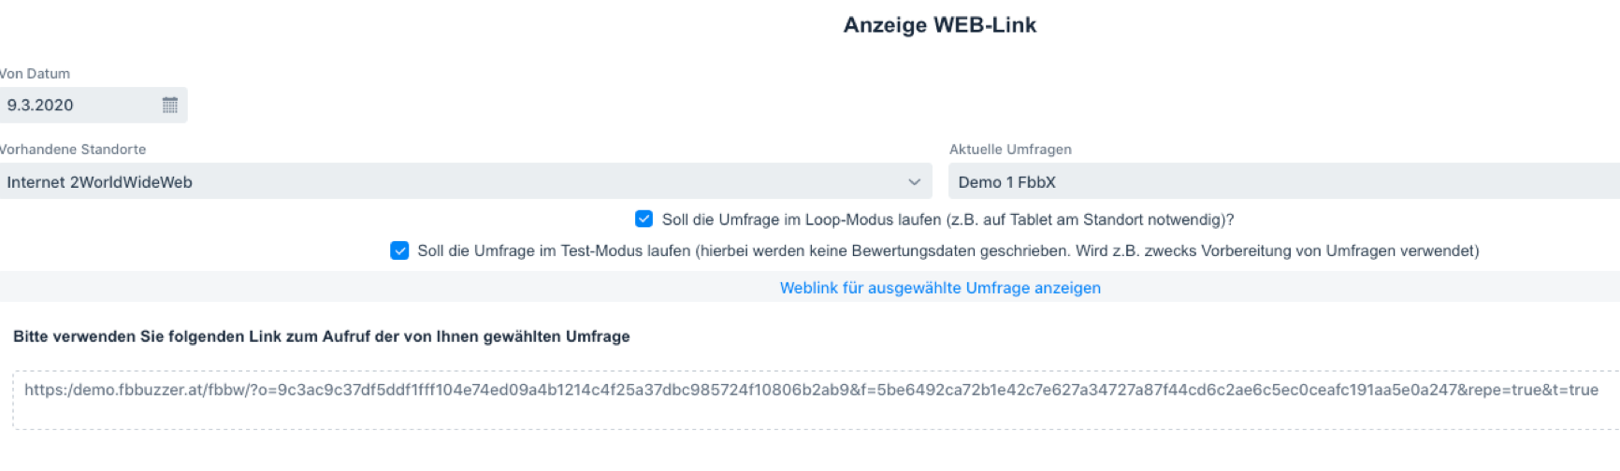Uncheck the Loop-Modus checkbox
Viewport: 1620px width, 471px height.
coord(644,219)
